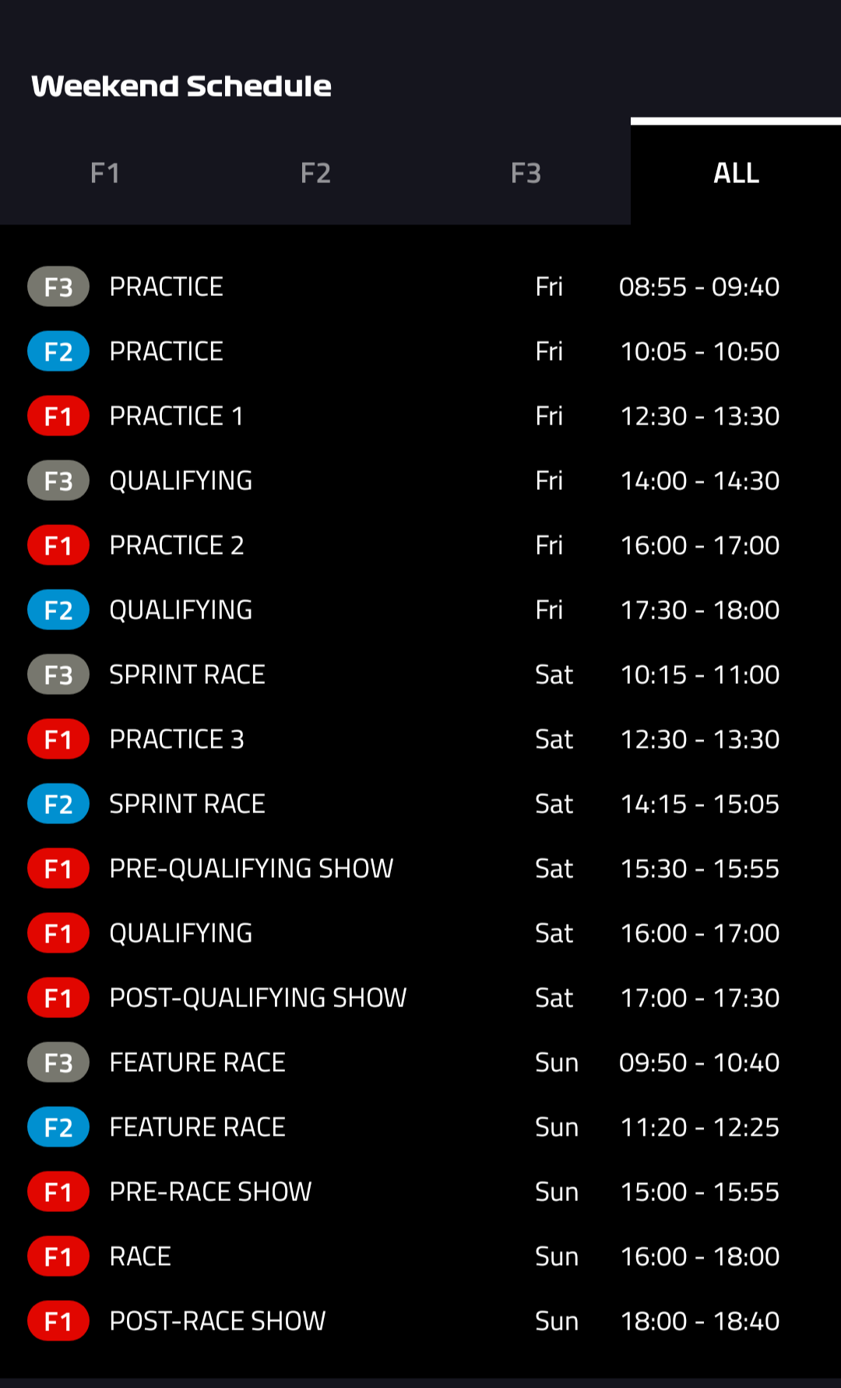841x1388 pixels.
Task: Click the F3 badge beside Friday Practice
Action: [58, 287]
